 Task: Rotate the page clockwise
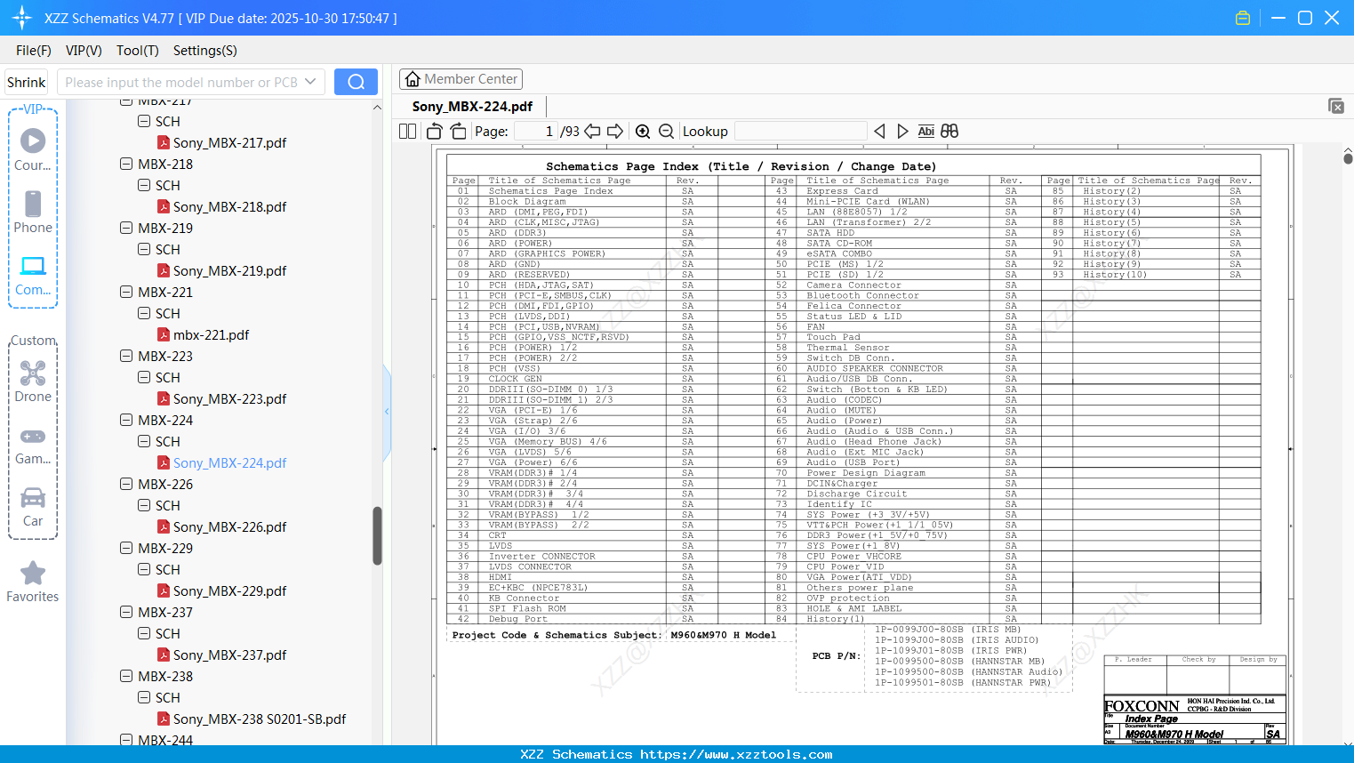tap(458, 132)
